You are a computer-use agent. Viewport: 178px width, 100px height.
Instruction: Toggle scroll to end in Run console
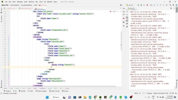point(127,21)
